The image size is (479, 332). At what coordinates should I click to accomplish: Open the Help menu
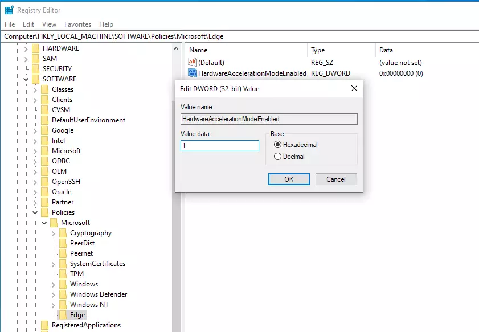tap(106, 24)
